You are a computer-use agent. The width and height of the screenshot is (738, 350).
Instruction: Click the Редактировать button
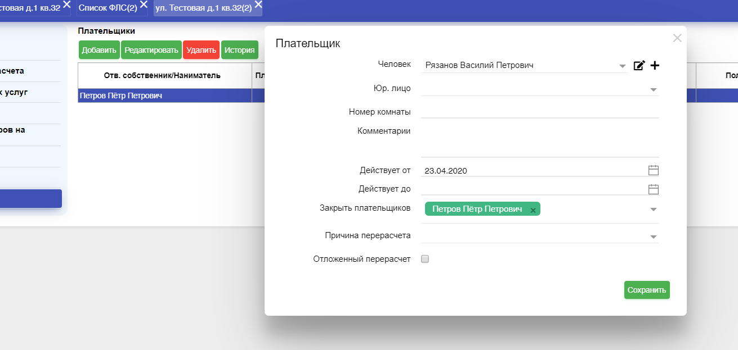pos(151,50)
